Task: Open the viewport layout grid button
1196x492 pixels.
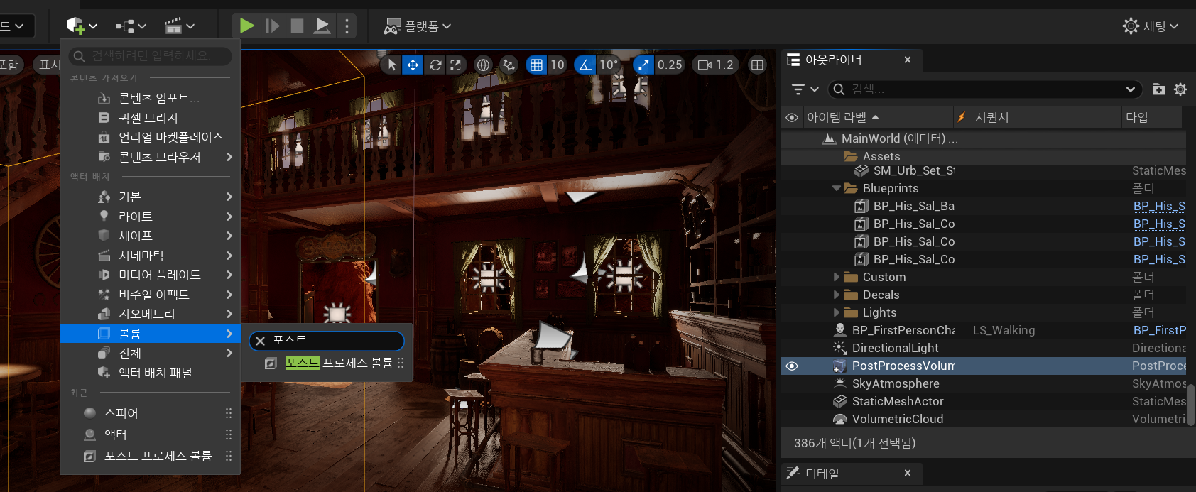Action: click(758, 65)
